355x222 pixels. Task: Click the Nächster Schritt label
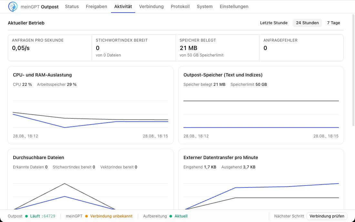pos(289,216)
